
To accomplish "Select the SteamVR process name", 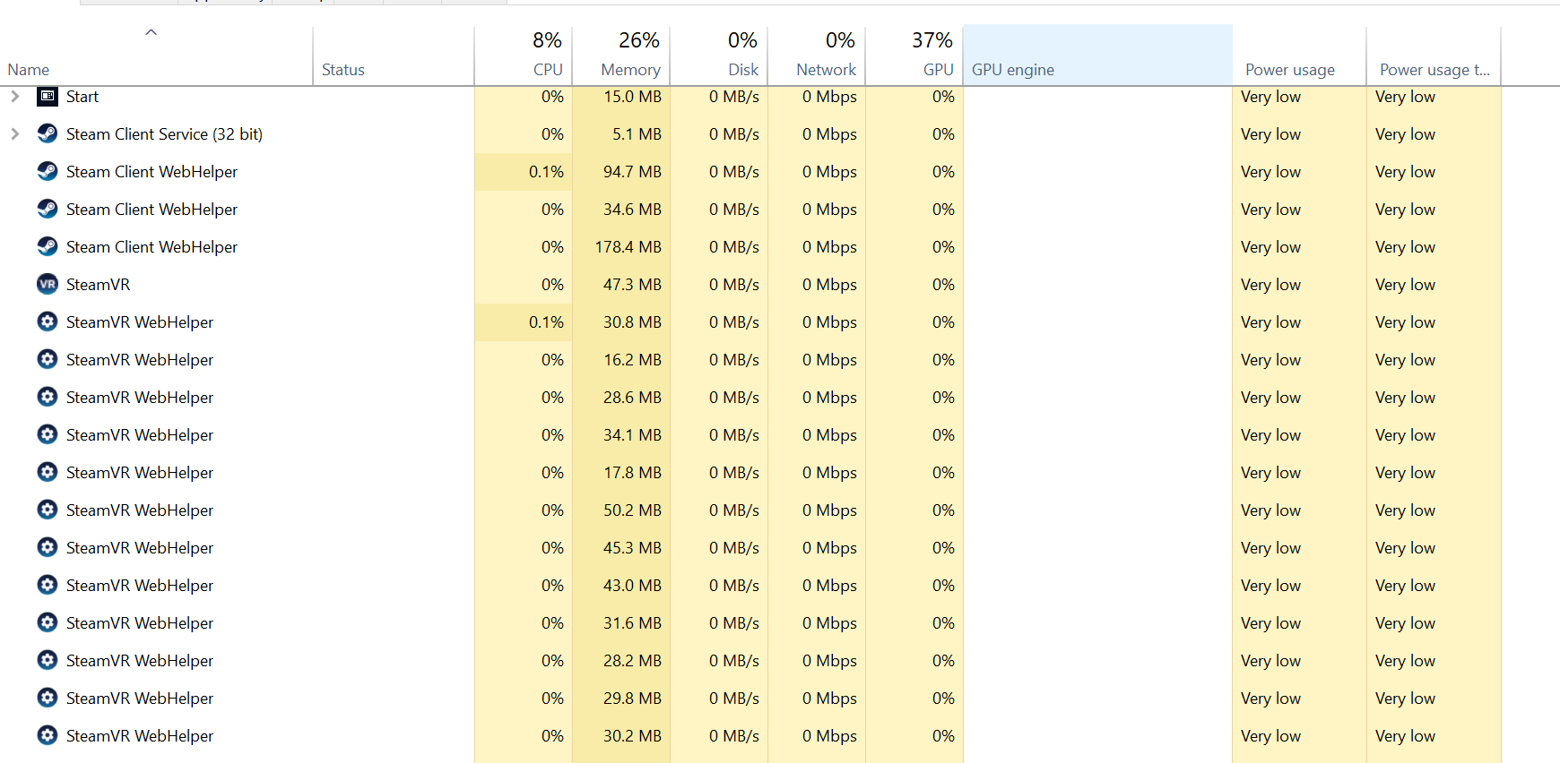I will 98,284.
